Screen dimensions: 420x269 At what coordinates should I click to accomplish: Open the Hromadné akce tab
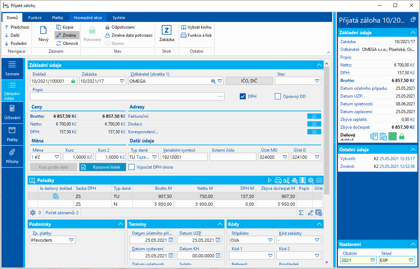pyautogui.click(x=88, y=18)
